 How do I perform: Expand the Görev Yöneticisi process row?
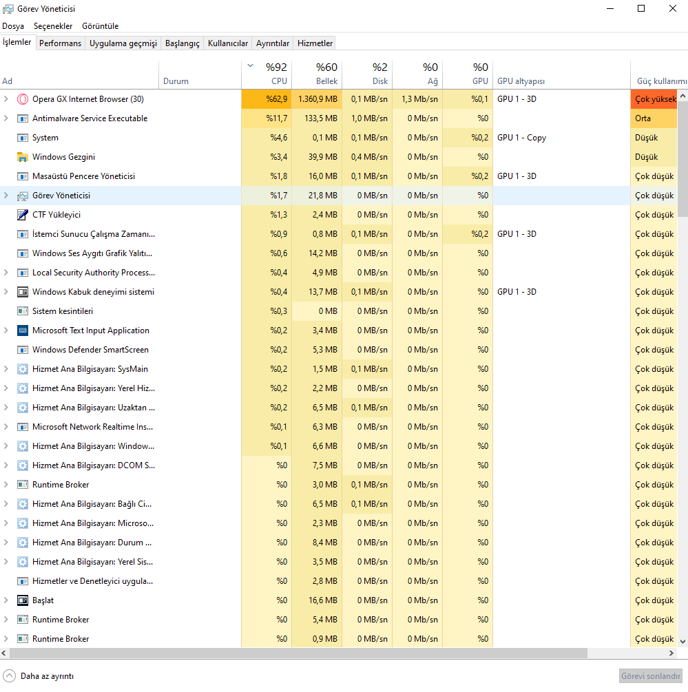6,196
